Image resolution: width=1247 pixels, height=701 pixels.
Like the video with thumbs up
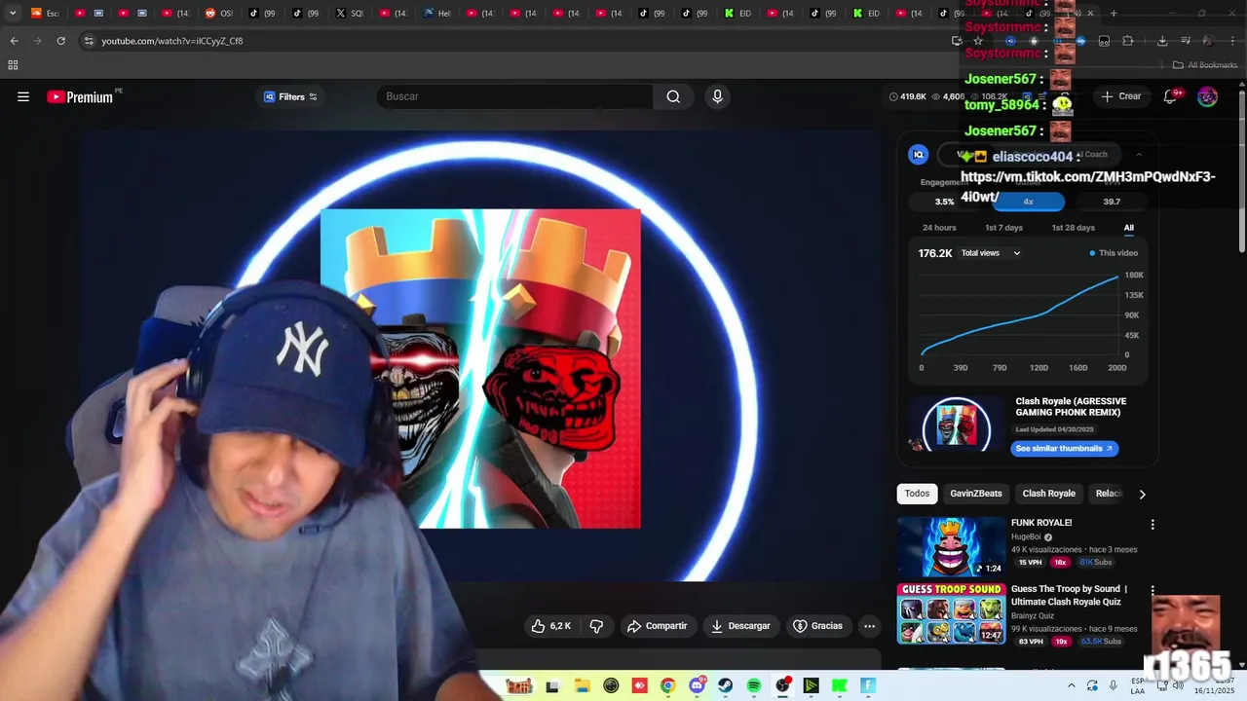[x=551, y=626]
